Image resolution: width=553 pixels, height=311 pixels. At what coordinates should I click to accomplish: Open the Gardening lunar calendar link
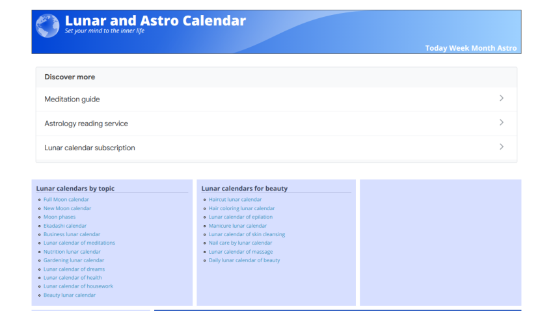click(x=74, y=260)
